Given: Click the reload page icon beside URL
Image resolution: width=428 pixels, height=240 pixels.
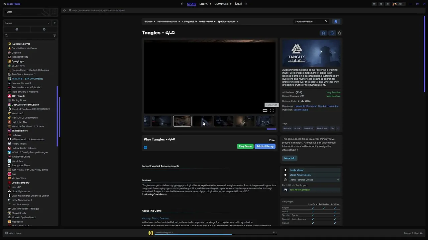Looking at the screenshot, I should [x=65, y=10].
